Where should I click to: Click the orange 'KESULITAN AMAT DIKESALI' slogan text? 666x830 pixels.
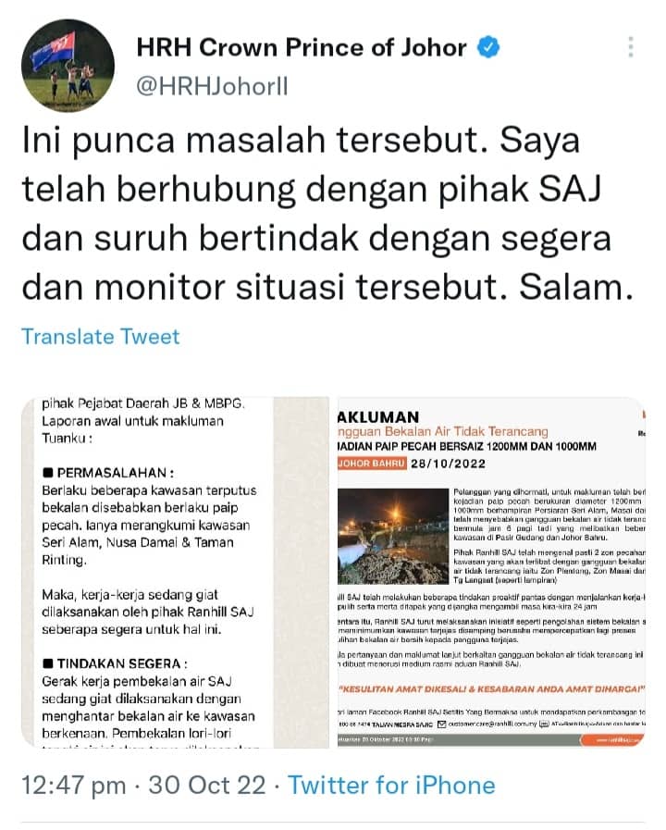491,689
